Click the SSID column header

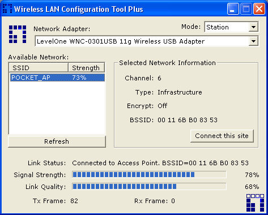(39, 68)
